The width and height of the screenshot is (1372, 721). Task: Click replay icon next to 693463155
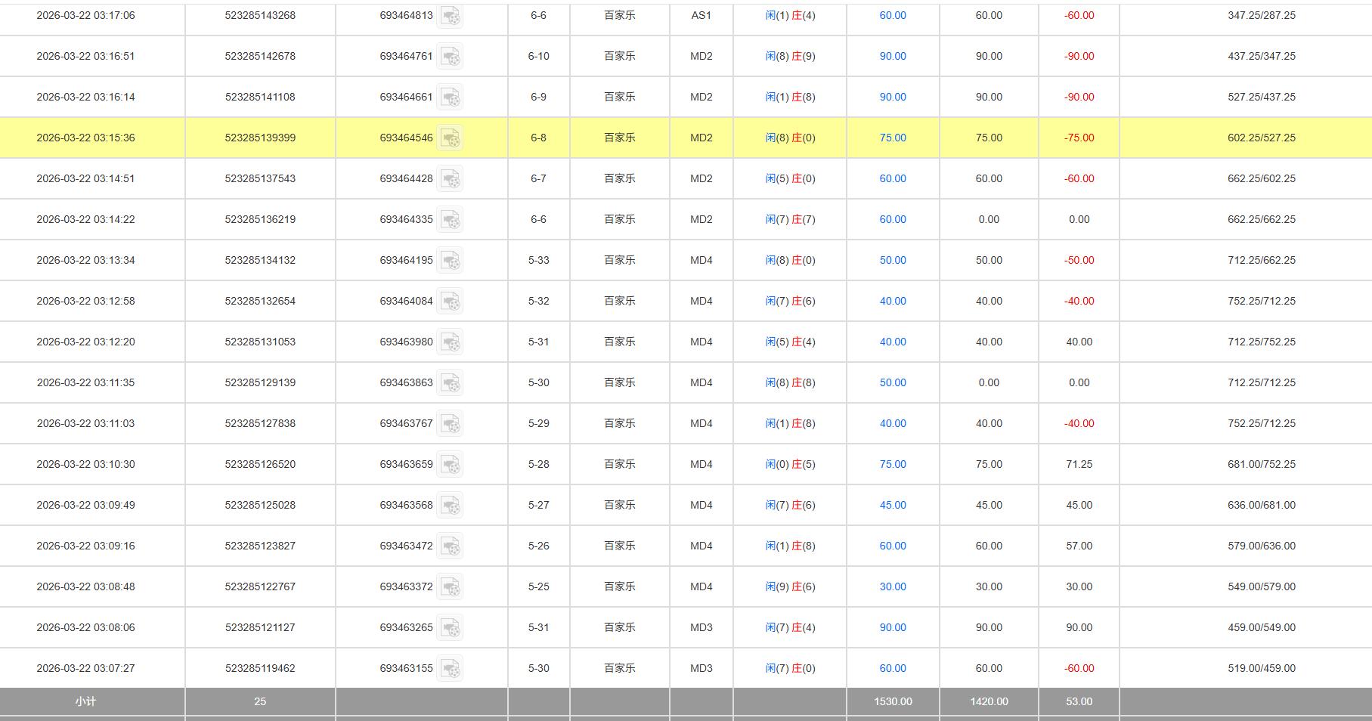[x=451, y=669]
